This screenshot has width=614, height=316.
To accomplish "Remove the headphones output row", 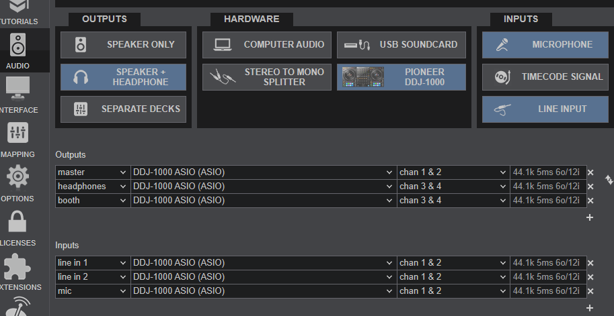I will [590, 187].
